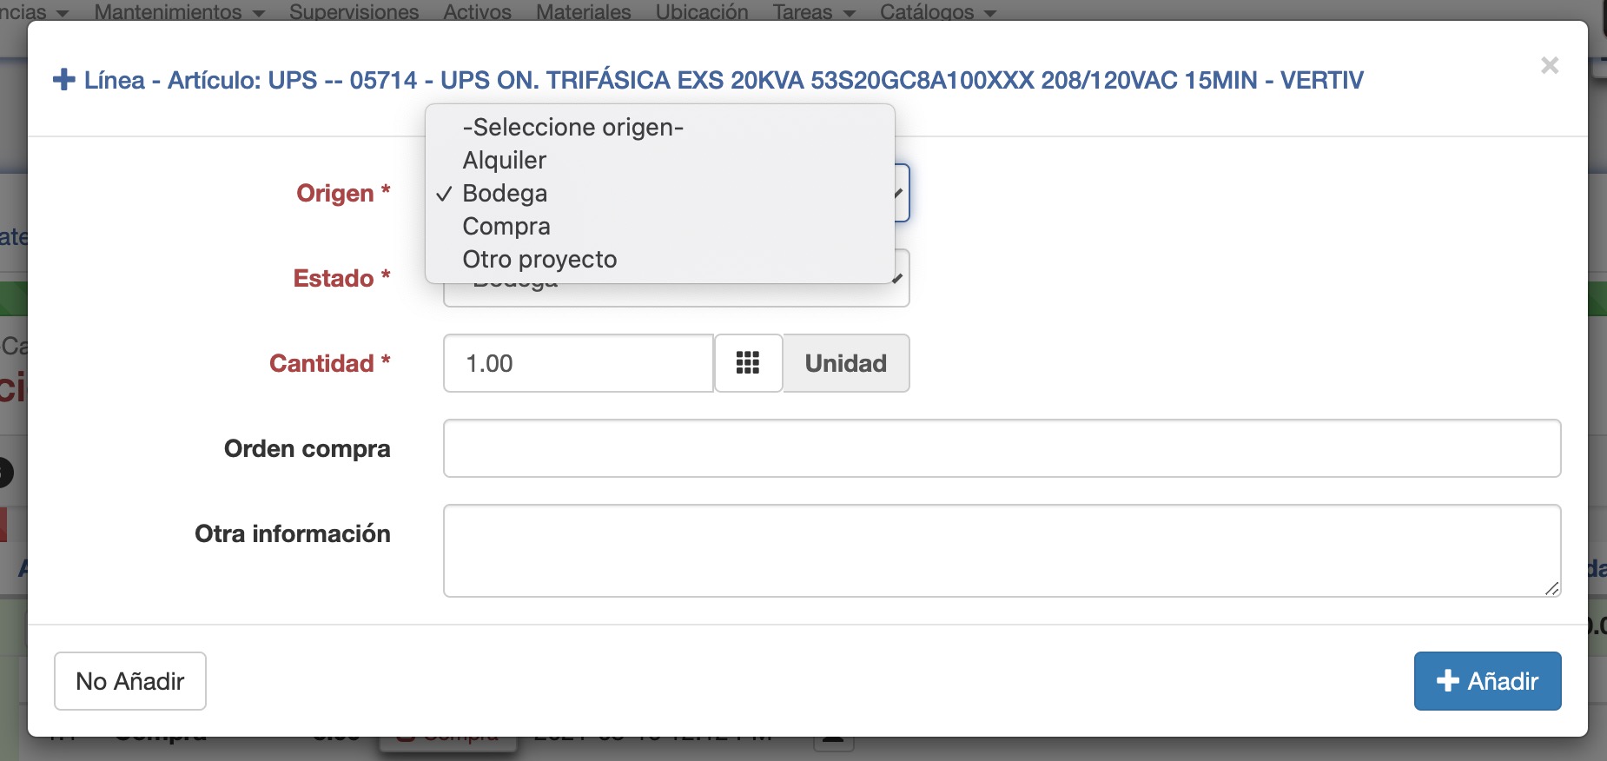
Task: Close the Línea Artículo dialog
Action: 1549,66
